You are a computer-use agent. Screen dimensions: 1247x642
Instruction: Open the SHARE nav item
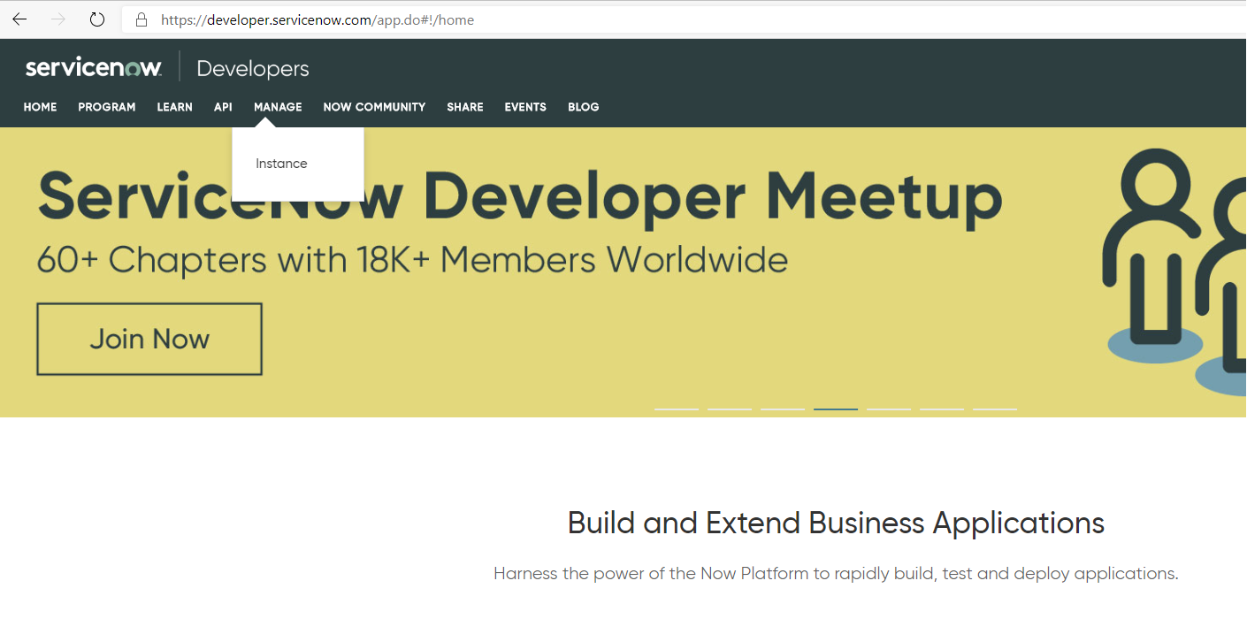click(465, 107)
